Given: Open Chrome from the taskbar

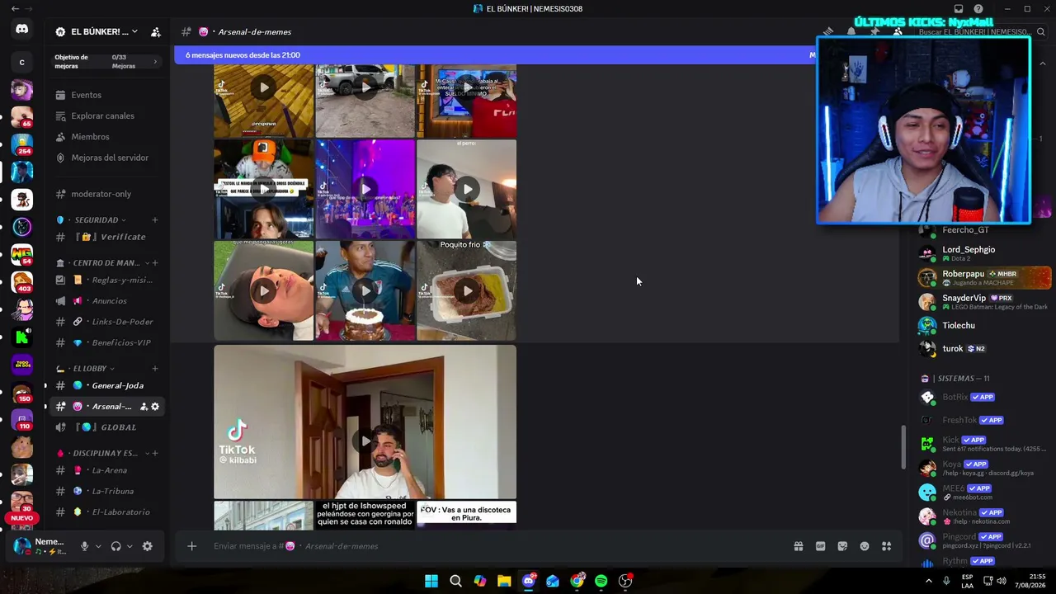Looking at the screenshot, I should pos(577,581).
